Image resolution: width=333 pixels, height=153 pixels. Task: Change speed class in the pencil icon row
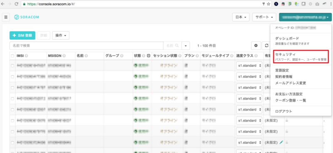(249, 142)
